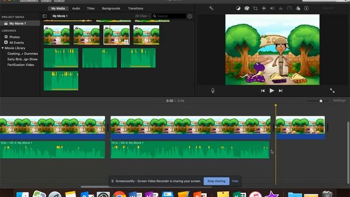Open browser filter settings gear icon

(x=190, y=16)
